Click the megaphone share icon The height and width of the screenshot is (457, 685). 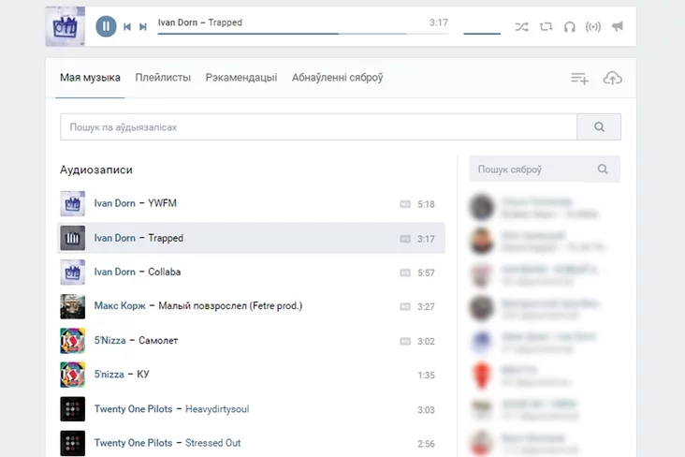click(x=617, y=26)
